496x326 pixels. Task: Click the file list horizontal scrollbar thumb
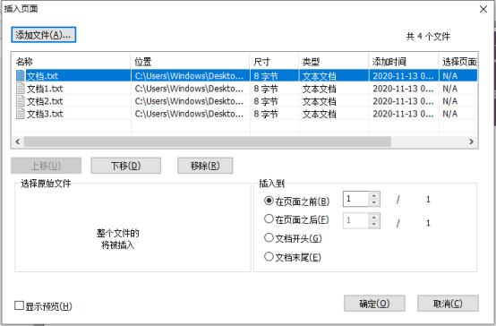pos(208,142)
